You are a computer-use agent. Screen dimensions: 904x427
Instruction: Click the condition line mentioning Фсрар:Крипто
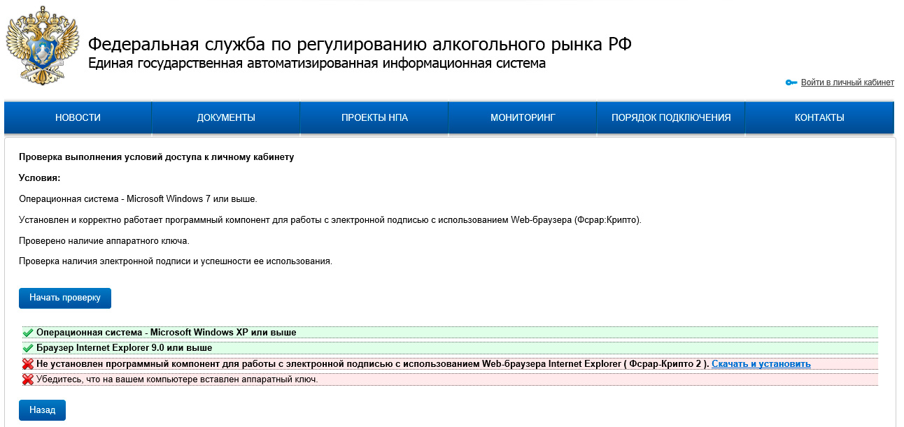[x=330, y=220]
